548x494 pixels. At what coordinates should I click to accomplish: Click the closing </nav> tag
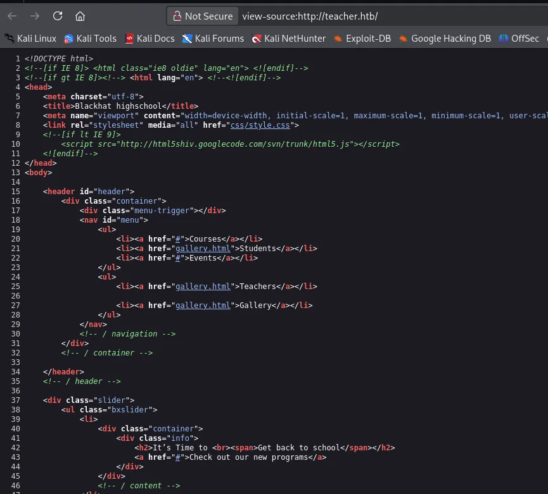click(93, 324)
